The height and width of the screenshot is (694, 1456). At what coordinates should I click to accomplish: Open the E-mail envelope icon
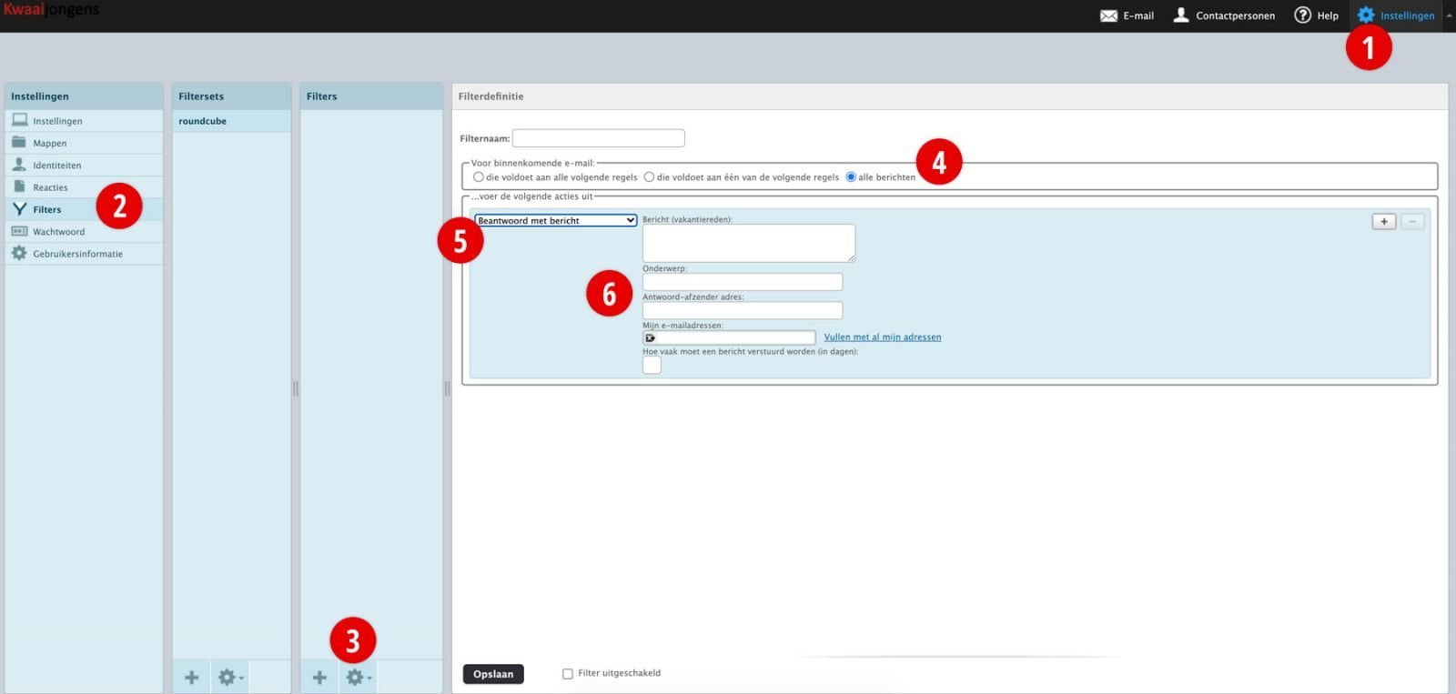click(1108, 15)
